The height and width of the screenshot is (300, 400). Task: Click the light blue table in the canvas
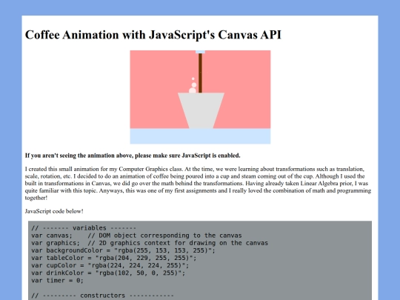click(x=200, y=136)
